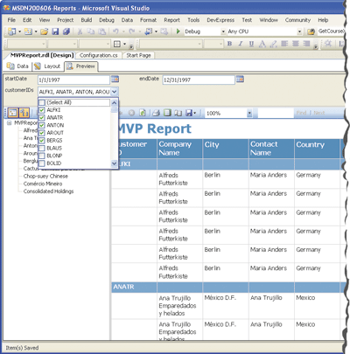The width and height of the screenshot is (350, 354).
Task: Open the Report menu
Action: coord(171,20)
